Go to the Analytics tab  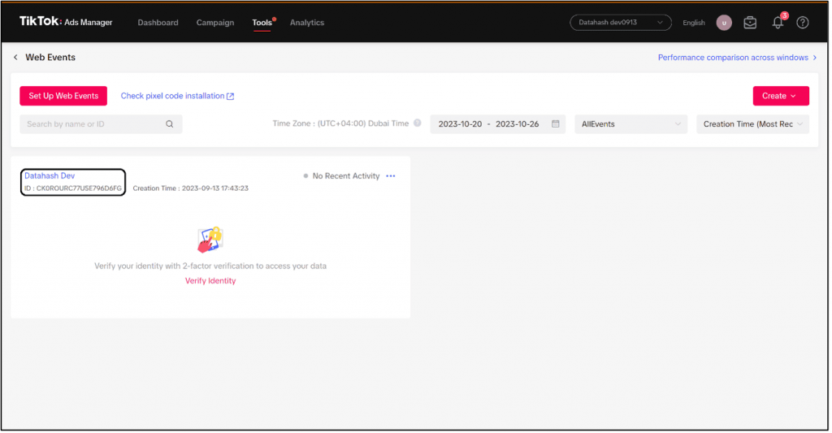307,23
